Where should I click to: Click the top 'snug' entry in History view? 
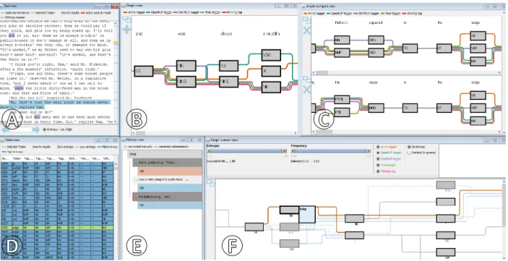pos(165,154)
